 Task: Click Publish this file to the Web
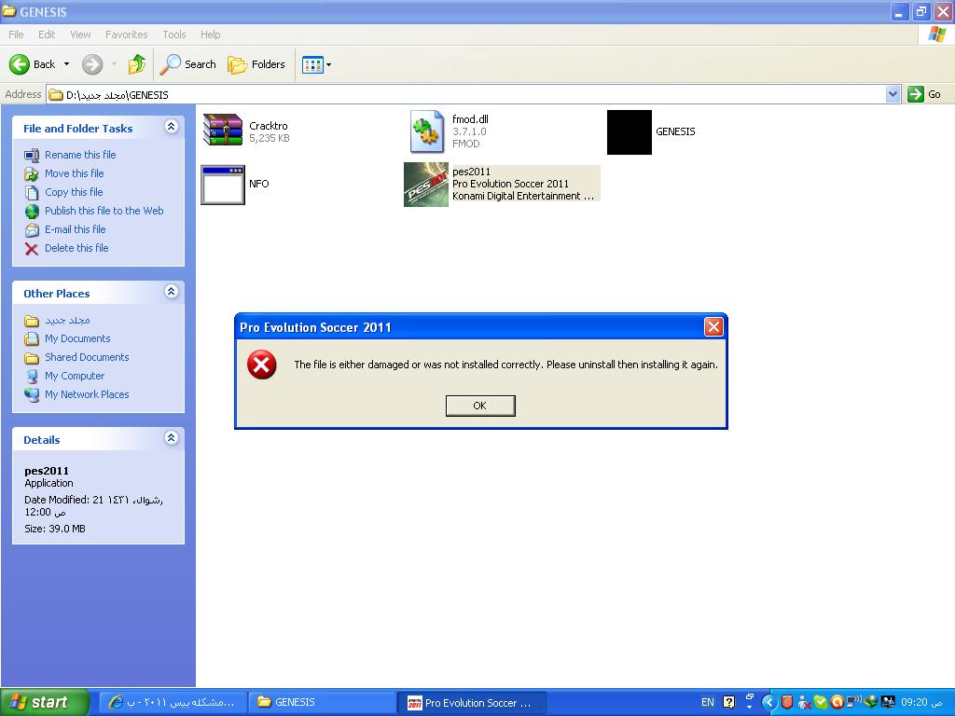click(x=104, y=211)
